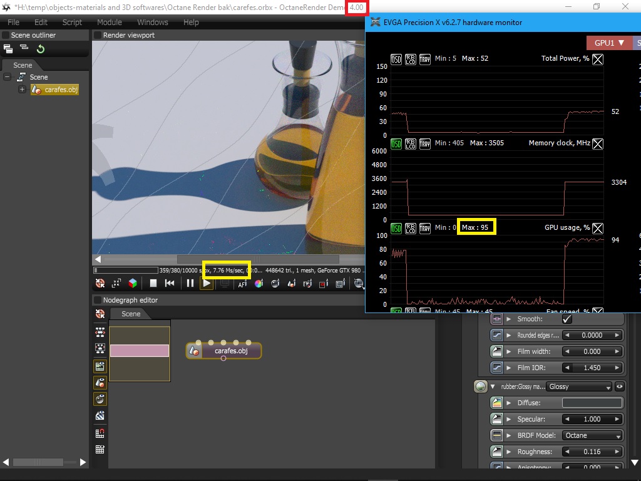Image resolution: width=641 pixels, height=481 pixels.
Task: Toggle material node visibility eye icon
Action: click(x=100, y=399)
